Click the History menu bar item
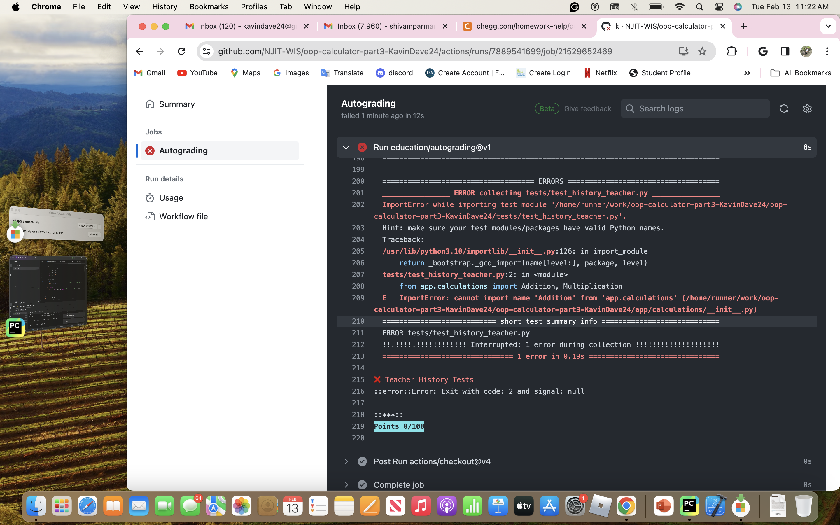The width and height of the screenshot is (840, 525). [x=164, y=6]
